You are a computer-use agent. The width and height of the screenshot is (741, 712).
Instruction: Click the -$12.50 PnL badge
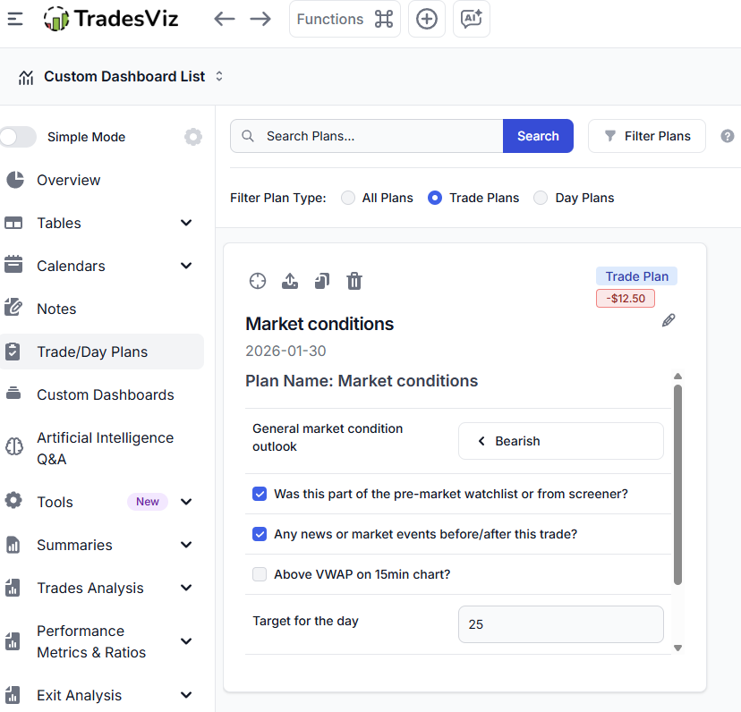point(626,299)
